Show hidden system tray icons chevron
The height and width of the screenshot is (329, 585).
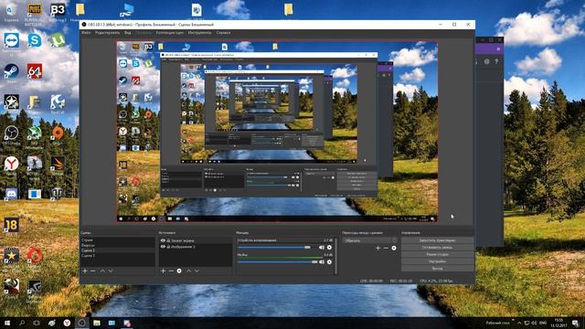(x=519, y=323)
